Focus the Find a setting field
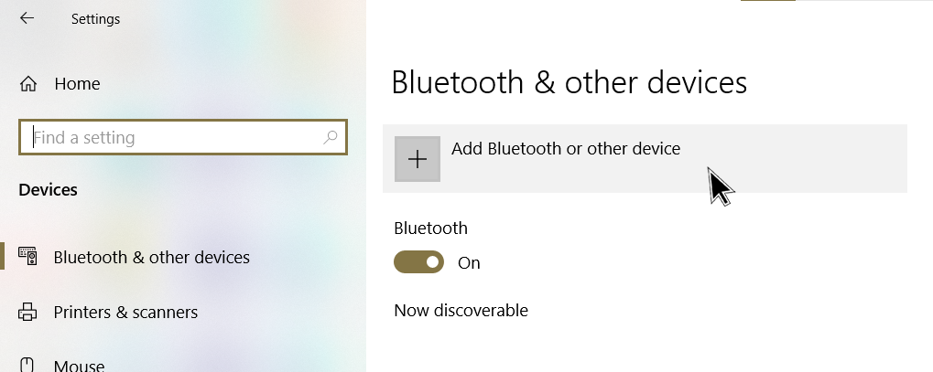 [x=174, y=138]
